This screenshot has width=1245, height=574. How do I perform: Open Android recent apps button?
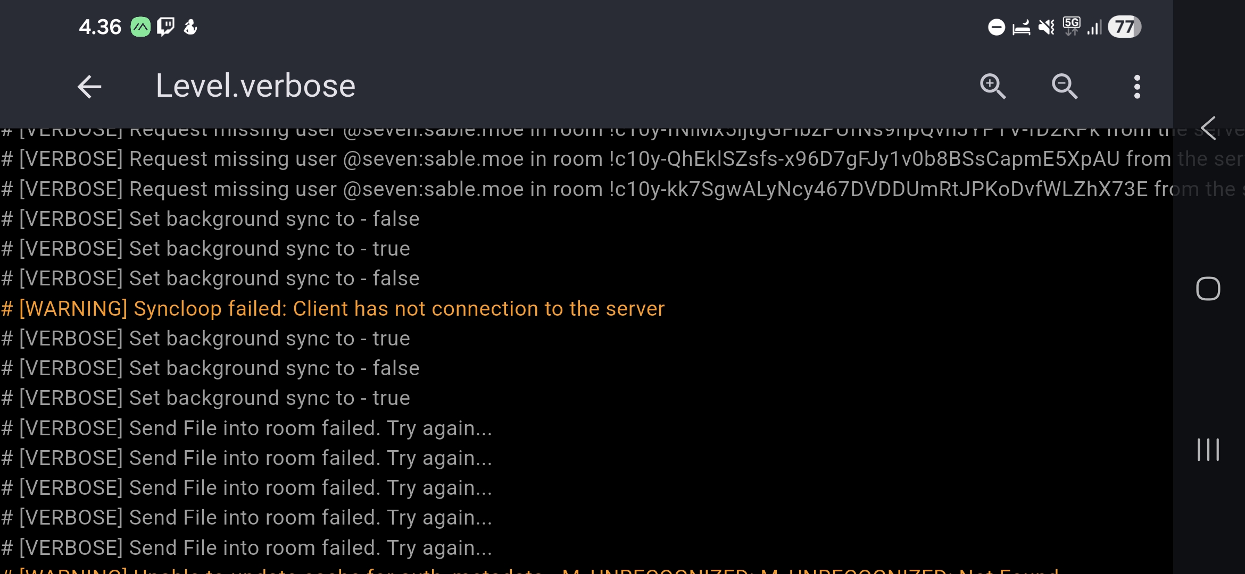click(1208, 450)
